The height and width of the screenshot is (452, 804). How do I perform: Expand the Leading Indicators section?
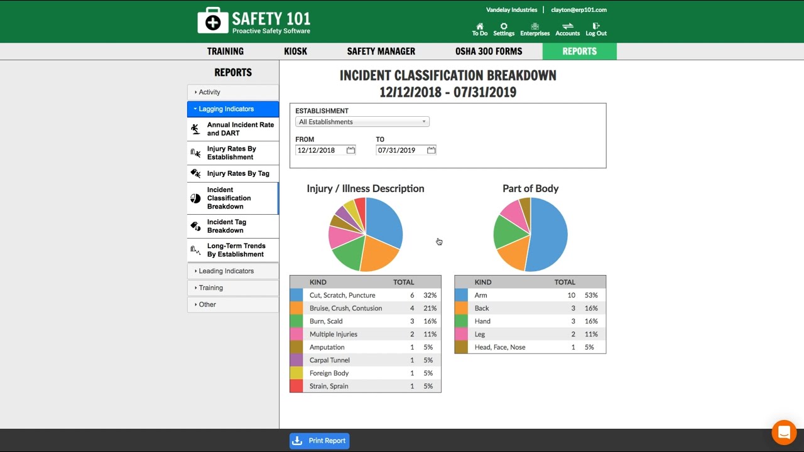(233, 271)
